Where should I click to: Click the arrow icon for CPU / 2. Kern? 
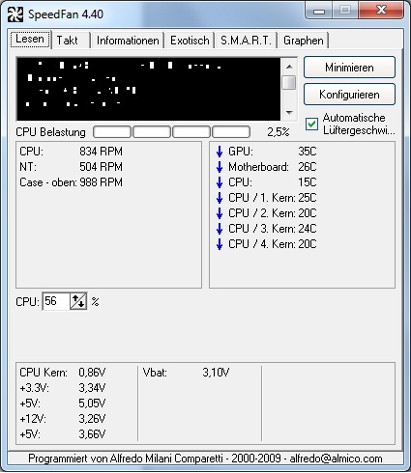(x=220, y=213)
